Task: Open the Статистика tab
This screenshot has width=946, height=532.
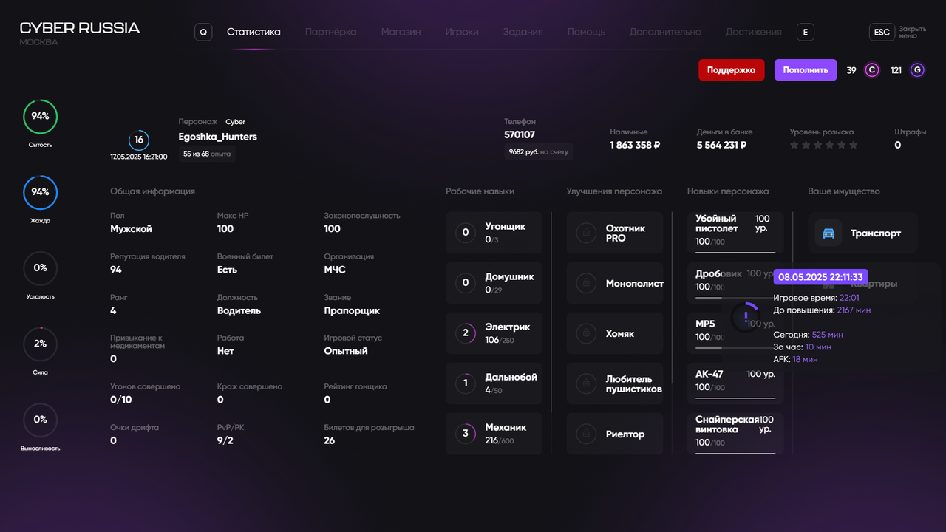Action: click(253, 32)
